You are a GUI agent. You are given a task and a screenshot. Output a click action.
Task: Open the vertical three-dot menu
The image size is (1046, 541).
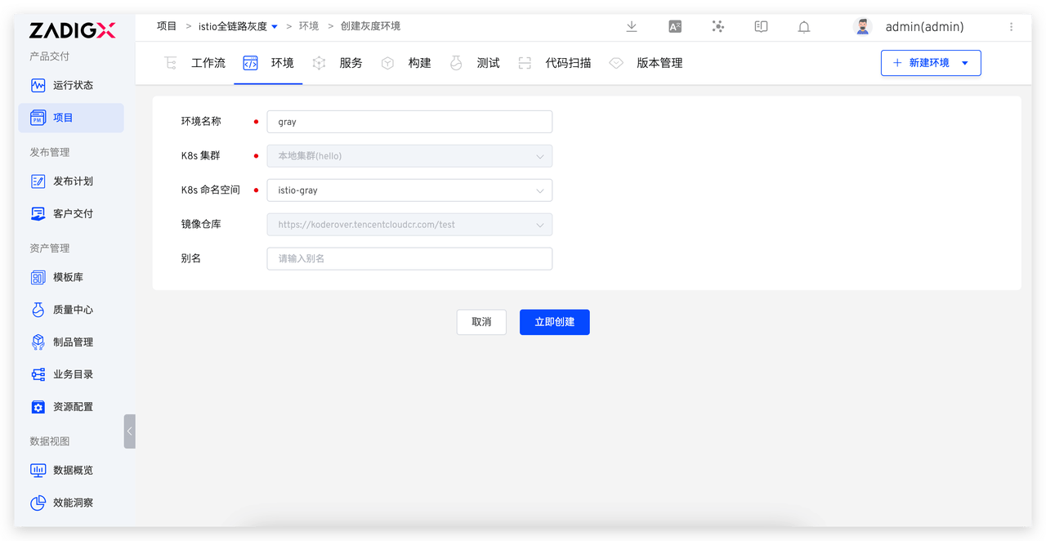1011,27
